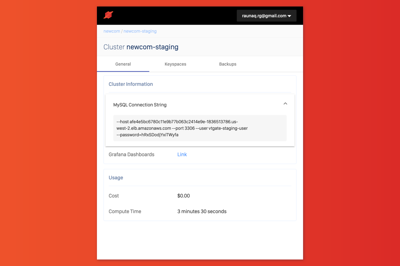Switch to the General tab
The width and height of the screenshot is (400, 266).
click(123, 64)
